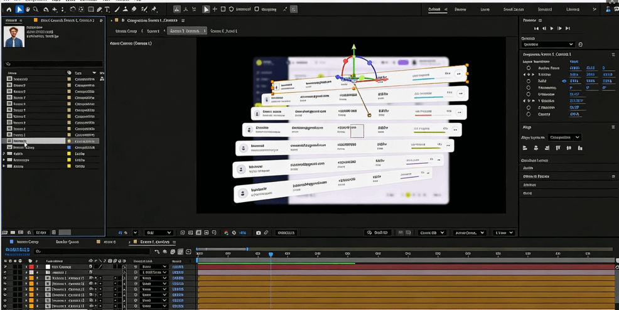Jump to first frame in Preview panel

(536, 28)
